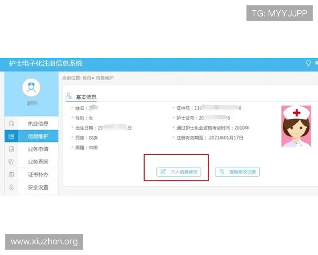318x255 pixels.
Task: Click the 国籍：中国 field text
Action: pos(86,148)
